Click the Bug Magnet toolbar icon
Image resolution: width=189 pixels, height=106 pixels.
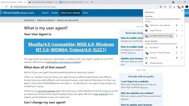(174, 7)
